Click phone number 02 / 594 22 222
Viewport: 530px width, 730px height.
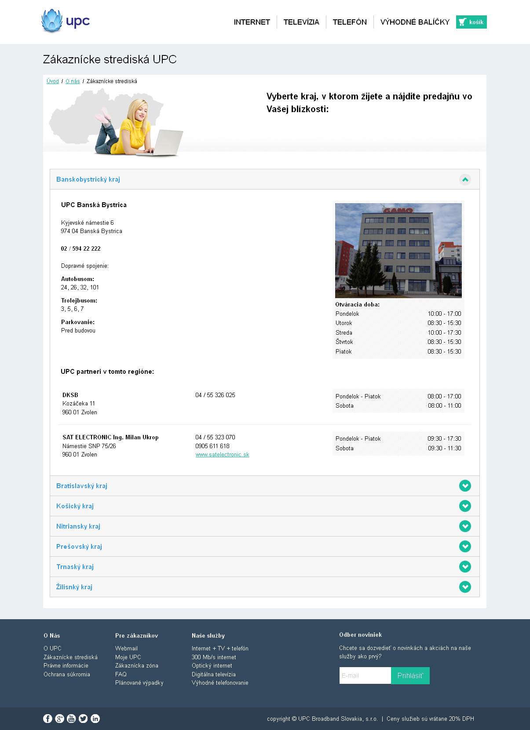(81, 249)
